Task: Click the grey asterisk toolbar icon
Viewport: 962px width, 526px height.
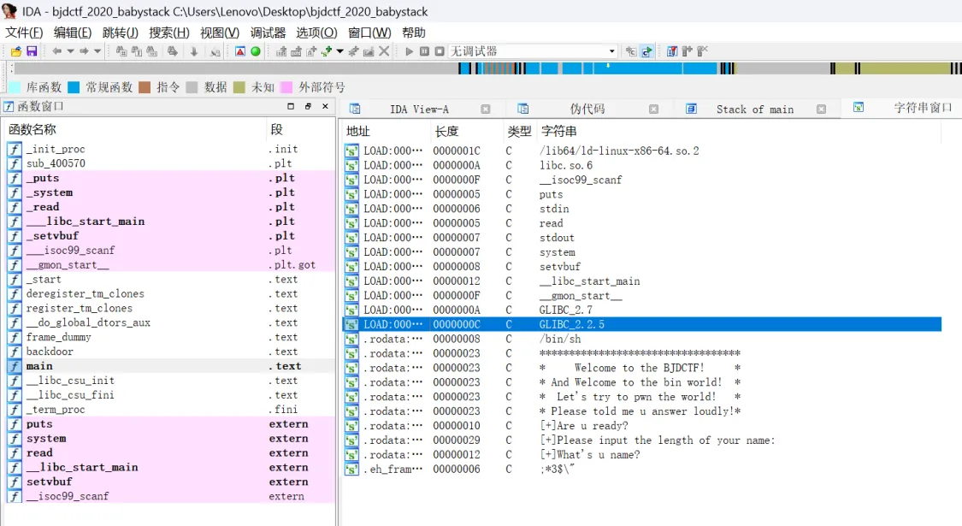Action: (x=353, y=51)
